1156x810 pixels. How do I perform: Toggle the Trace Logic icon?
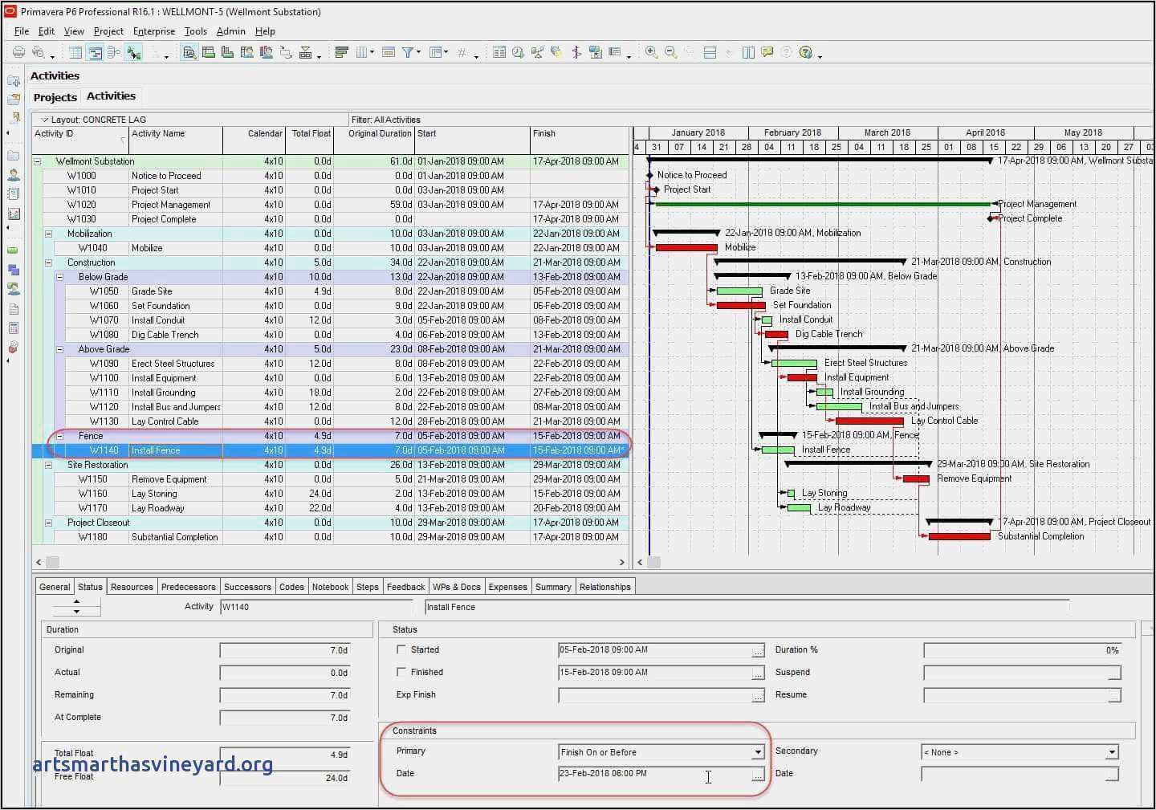[x=133, y=53]
